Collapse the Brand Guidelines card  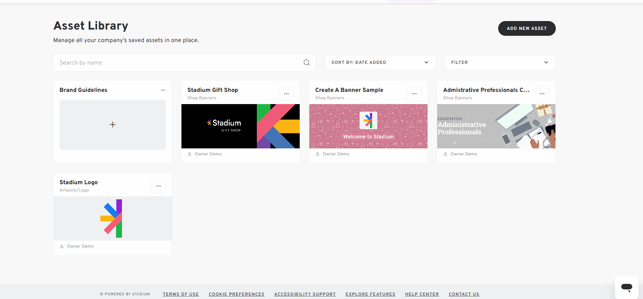coord(163,90)
